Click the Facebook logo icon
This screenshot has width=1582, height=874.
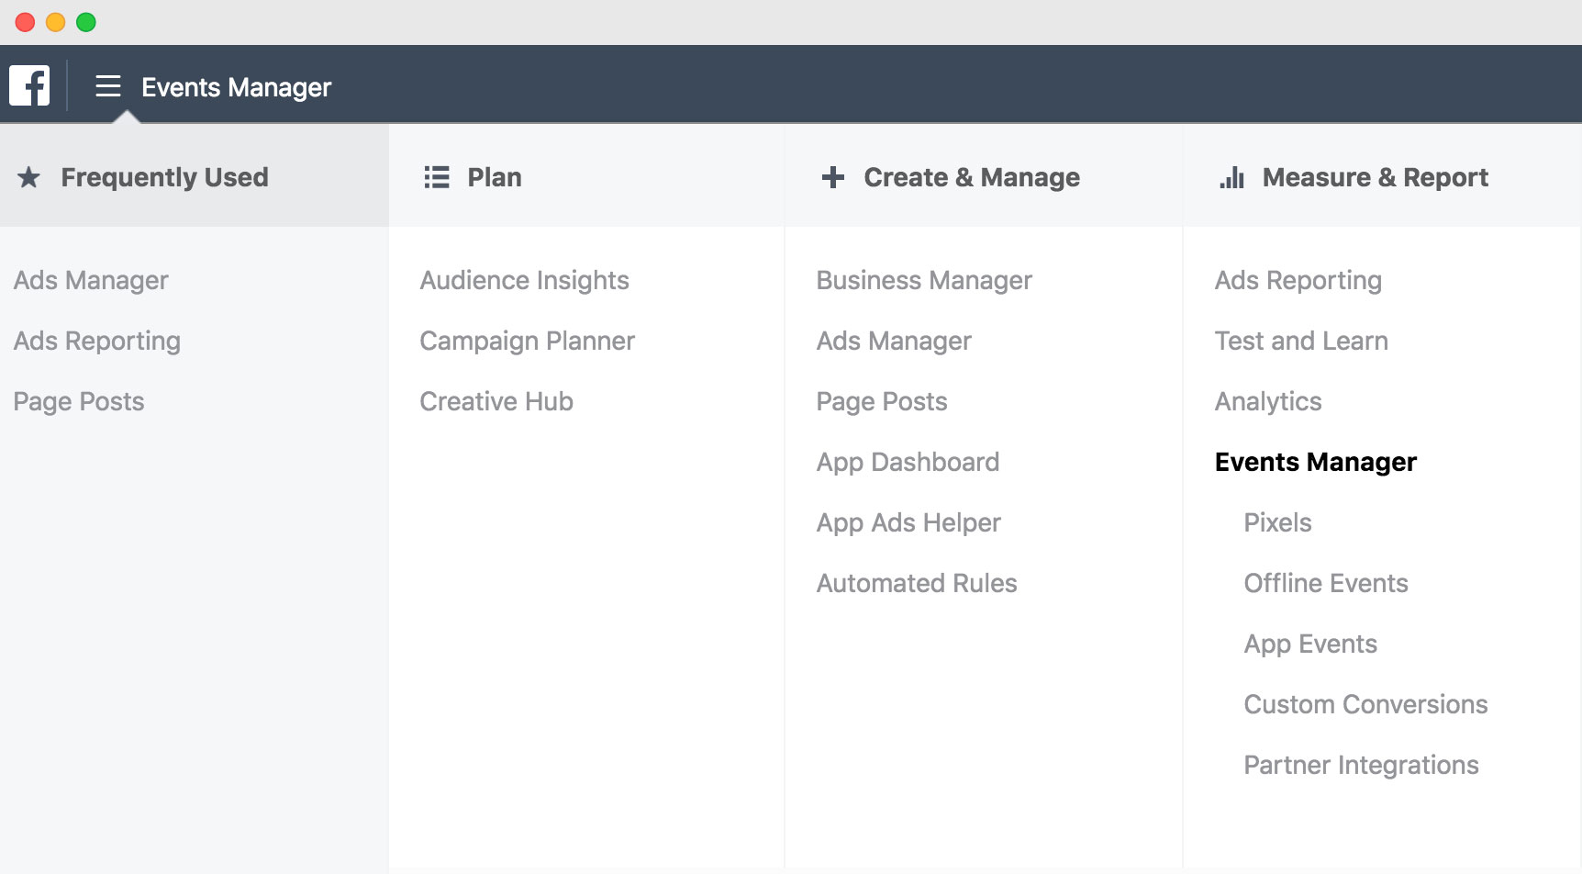[29, 85]
